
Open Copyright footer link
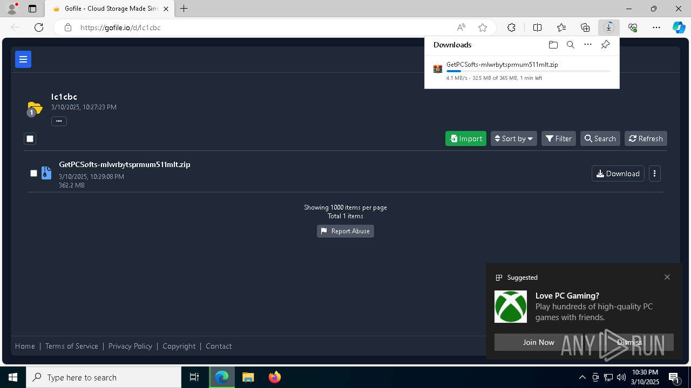click(179, 346)
